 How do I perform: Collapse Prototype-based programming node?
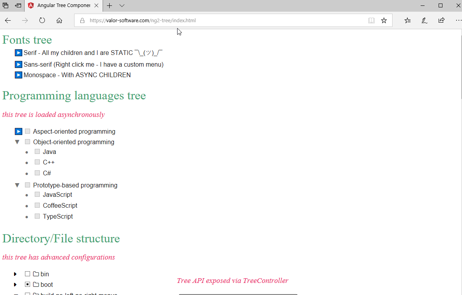17,185
